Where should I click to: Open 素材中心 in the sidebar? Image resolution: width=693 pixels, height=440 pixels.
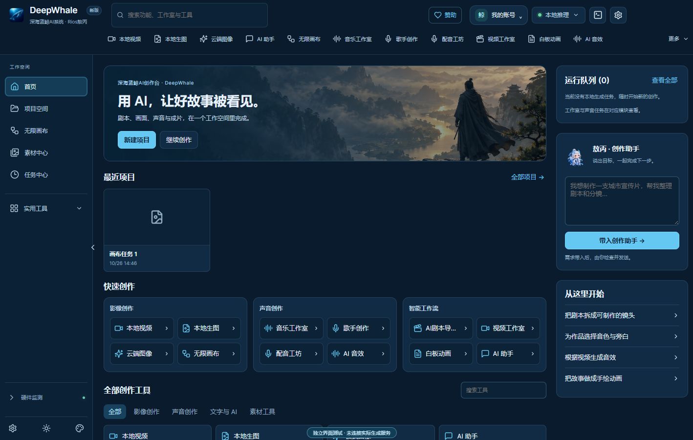click(46, 153)
